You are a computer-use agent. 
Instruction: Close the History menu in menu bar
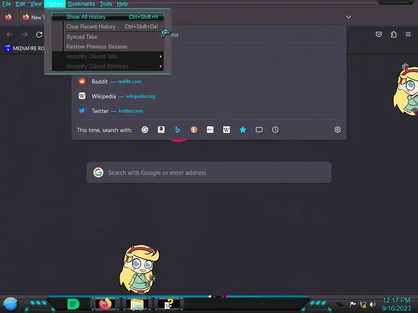coord(55,4)
